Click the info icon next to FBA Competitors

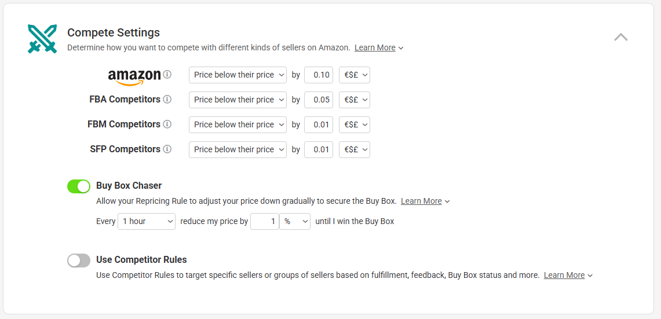click(x=167, y=100)
